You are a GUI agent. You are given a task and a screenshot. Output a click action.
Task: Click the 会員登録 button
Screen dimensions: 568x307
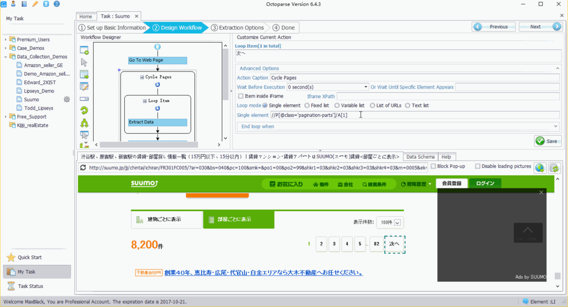point(452,183)
